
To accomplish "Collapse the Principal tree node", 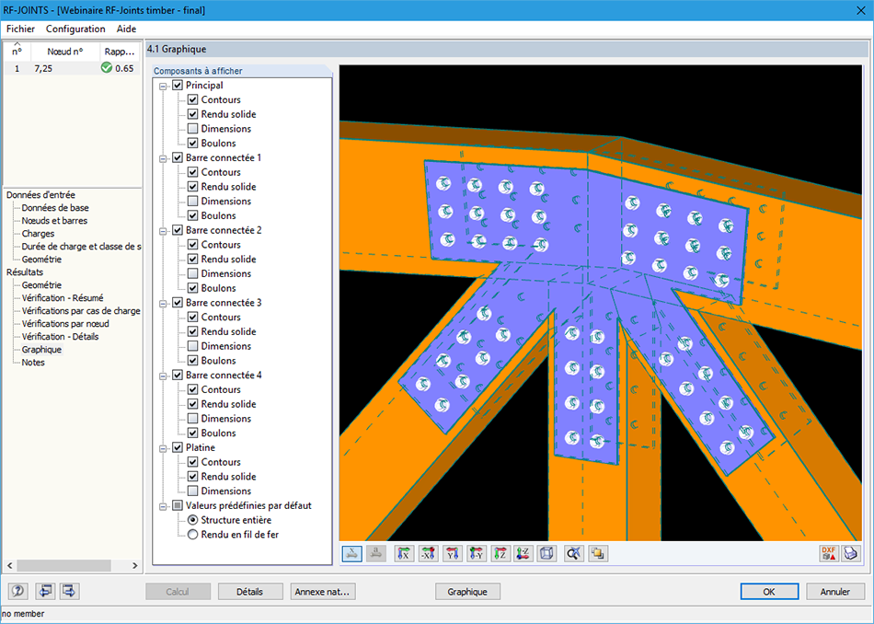I will click(163, 86).
